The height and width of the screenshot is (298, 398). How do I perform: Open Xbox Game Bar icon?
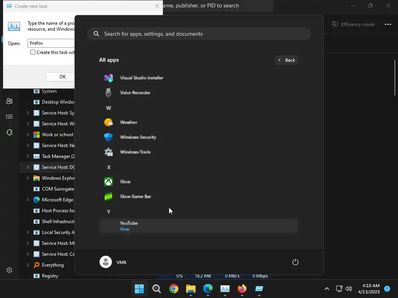[x=108, y=196]
